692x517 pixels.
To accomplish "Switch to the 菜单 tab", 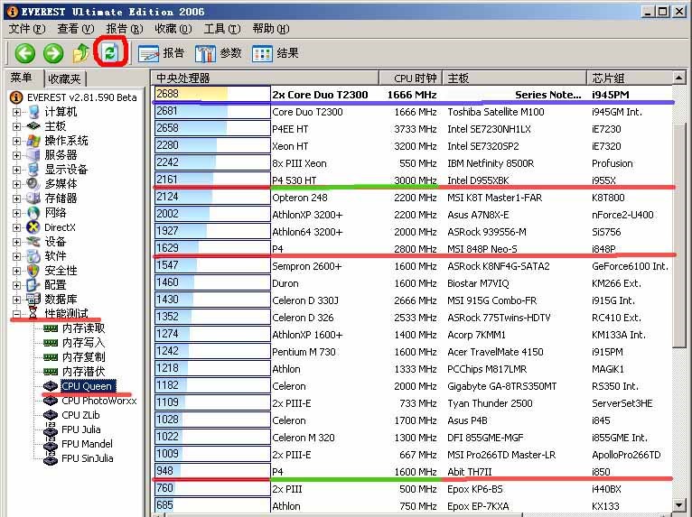I will click(23, 78).
